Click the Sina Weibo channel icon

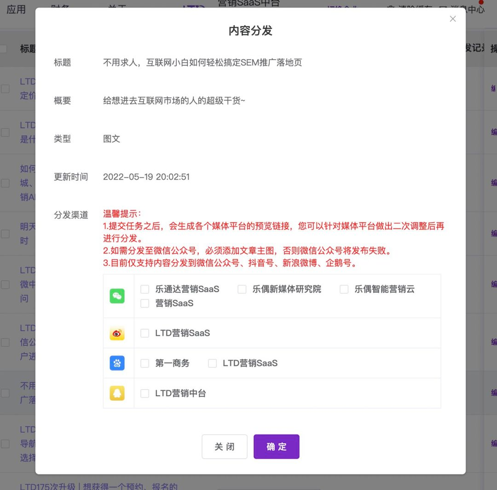point(117,333)
